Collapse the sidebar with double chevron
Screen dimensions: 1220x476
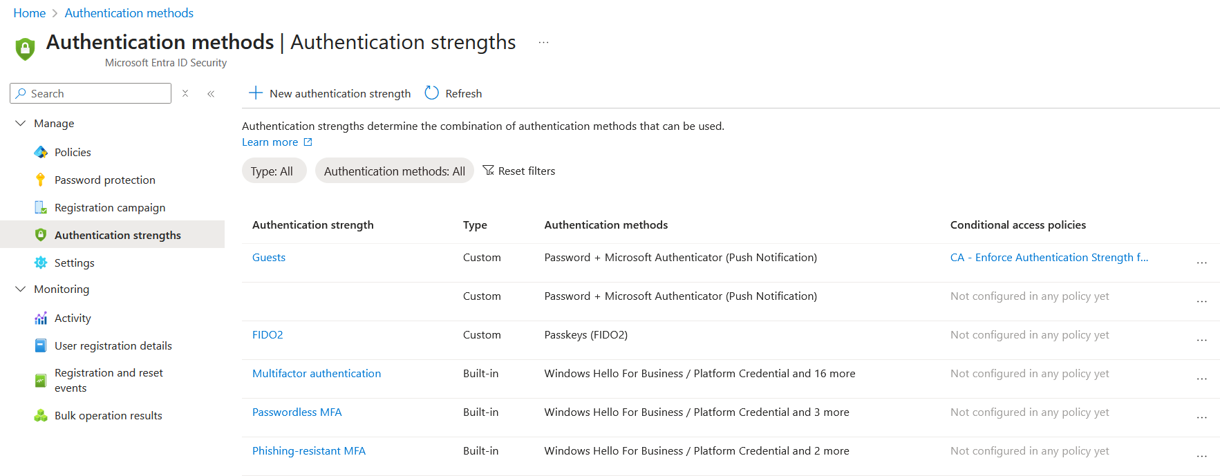pos(211,93)
